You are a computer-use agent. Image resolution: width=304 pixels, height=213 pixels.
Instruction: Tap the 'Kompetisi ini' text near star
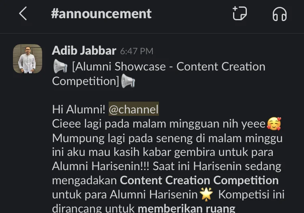(x=251, y=194)
